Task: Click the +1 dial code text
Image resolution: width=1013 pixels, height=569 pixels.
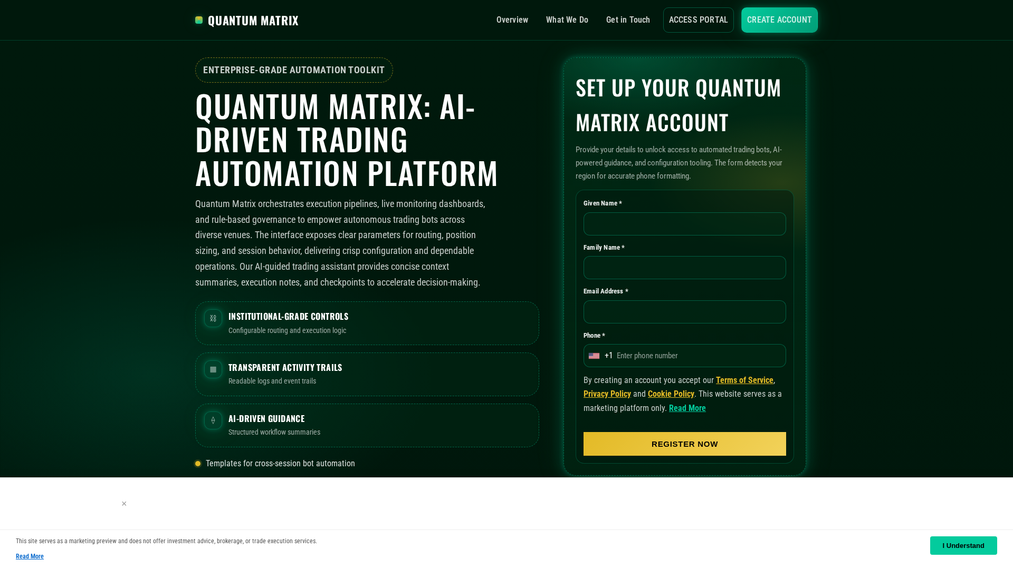Action: tap(608, 356)
